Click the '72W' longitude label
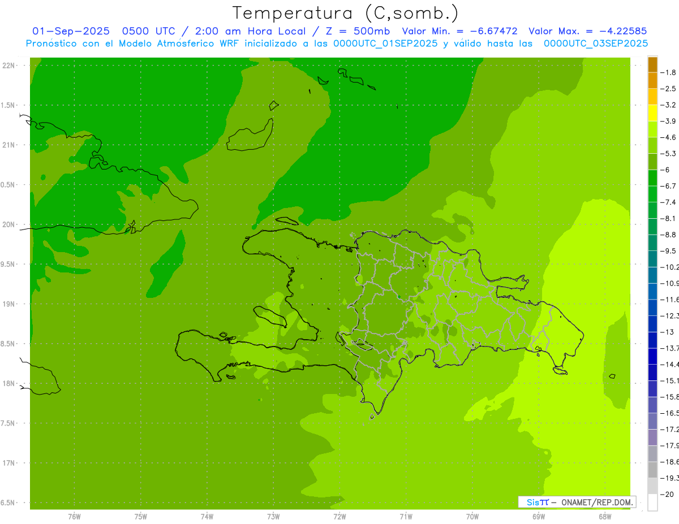 coord(339,516)
